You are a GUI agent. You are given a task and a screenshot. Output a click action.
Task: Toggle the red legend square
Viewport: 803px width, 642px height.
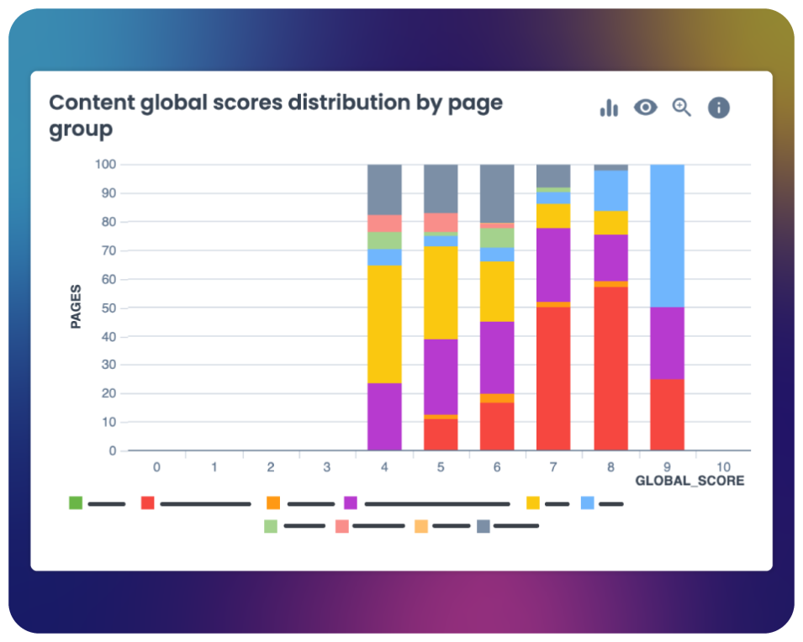coord(147,503)
